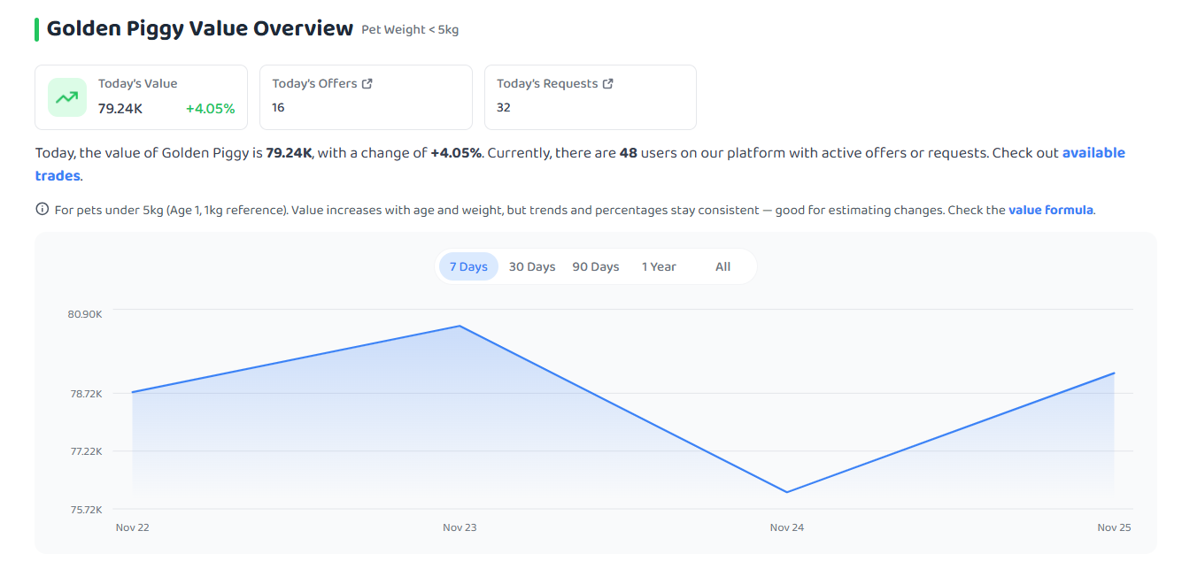
Task: Select the 7 Days range tab
Action: pos(468,266)
